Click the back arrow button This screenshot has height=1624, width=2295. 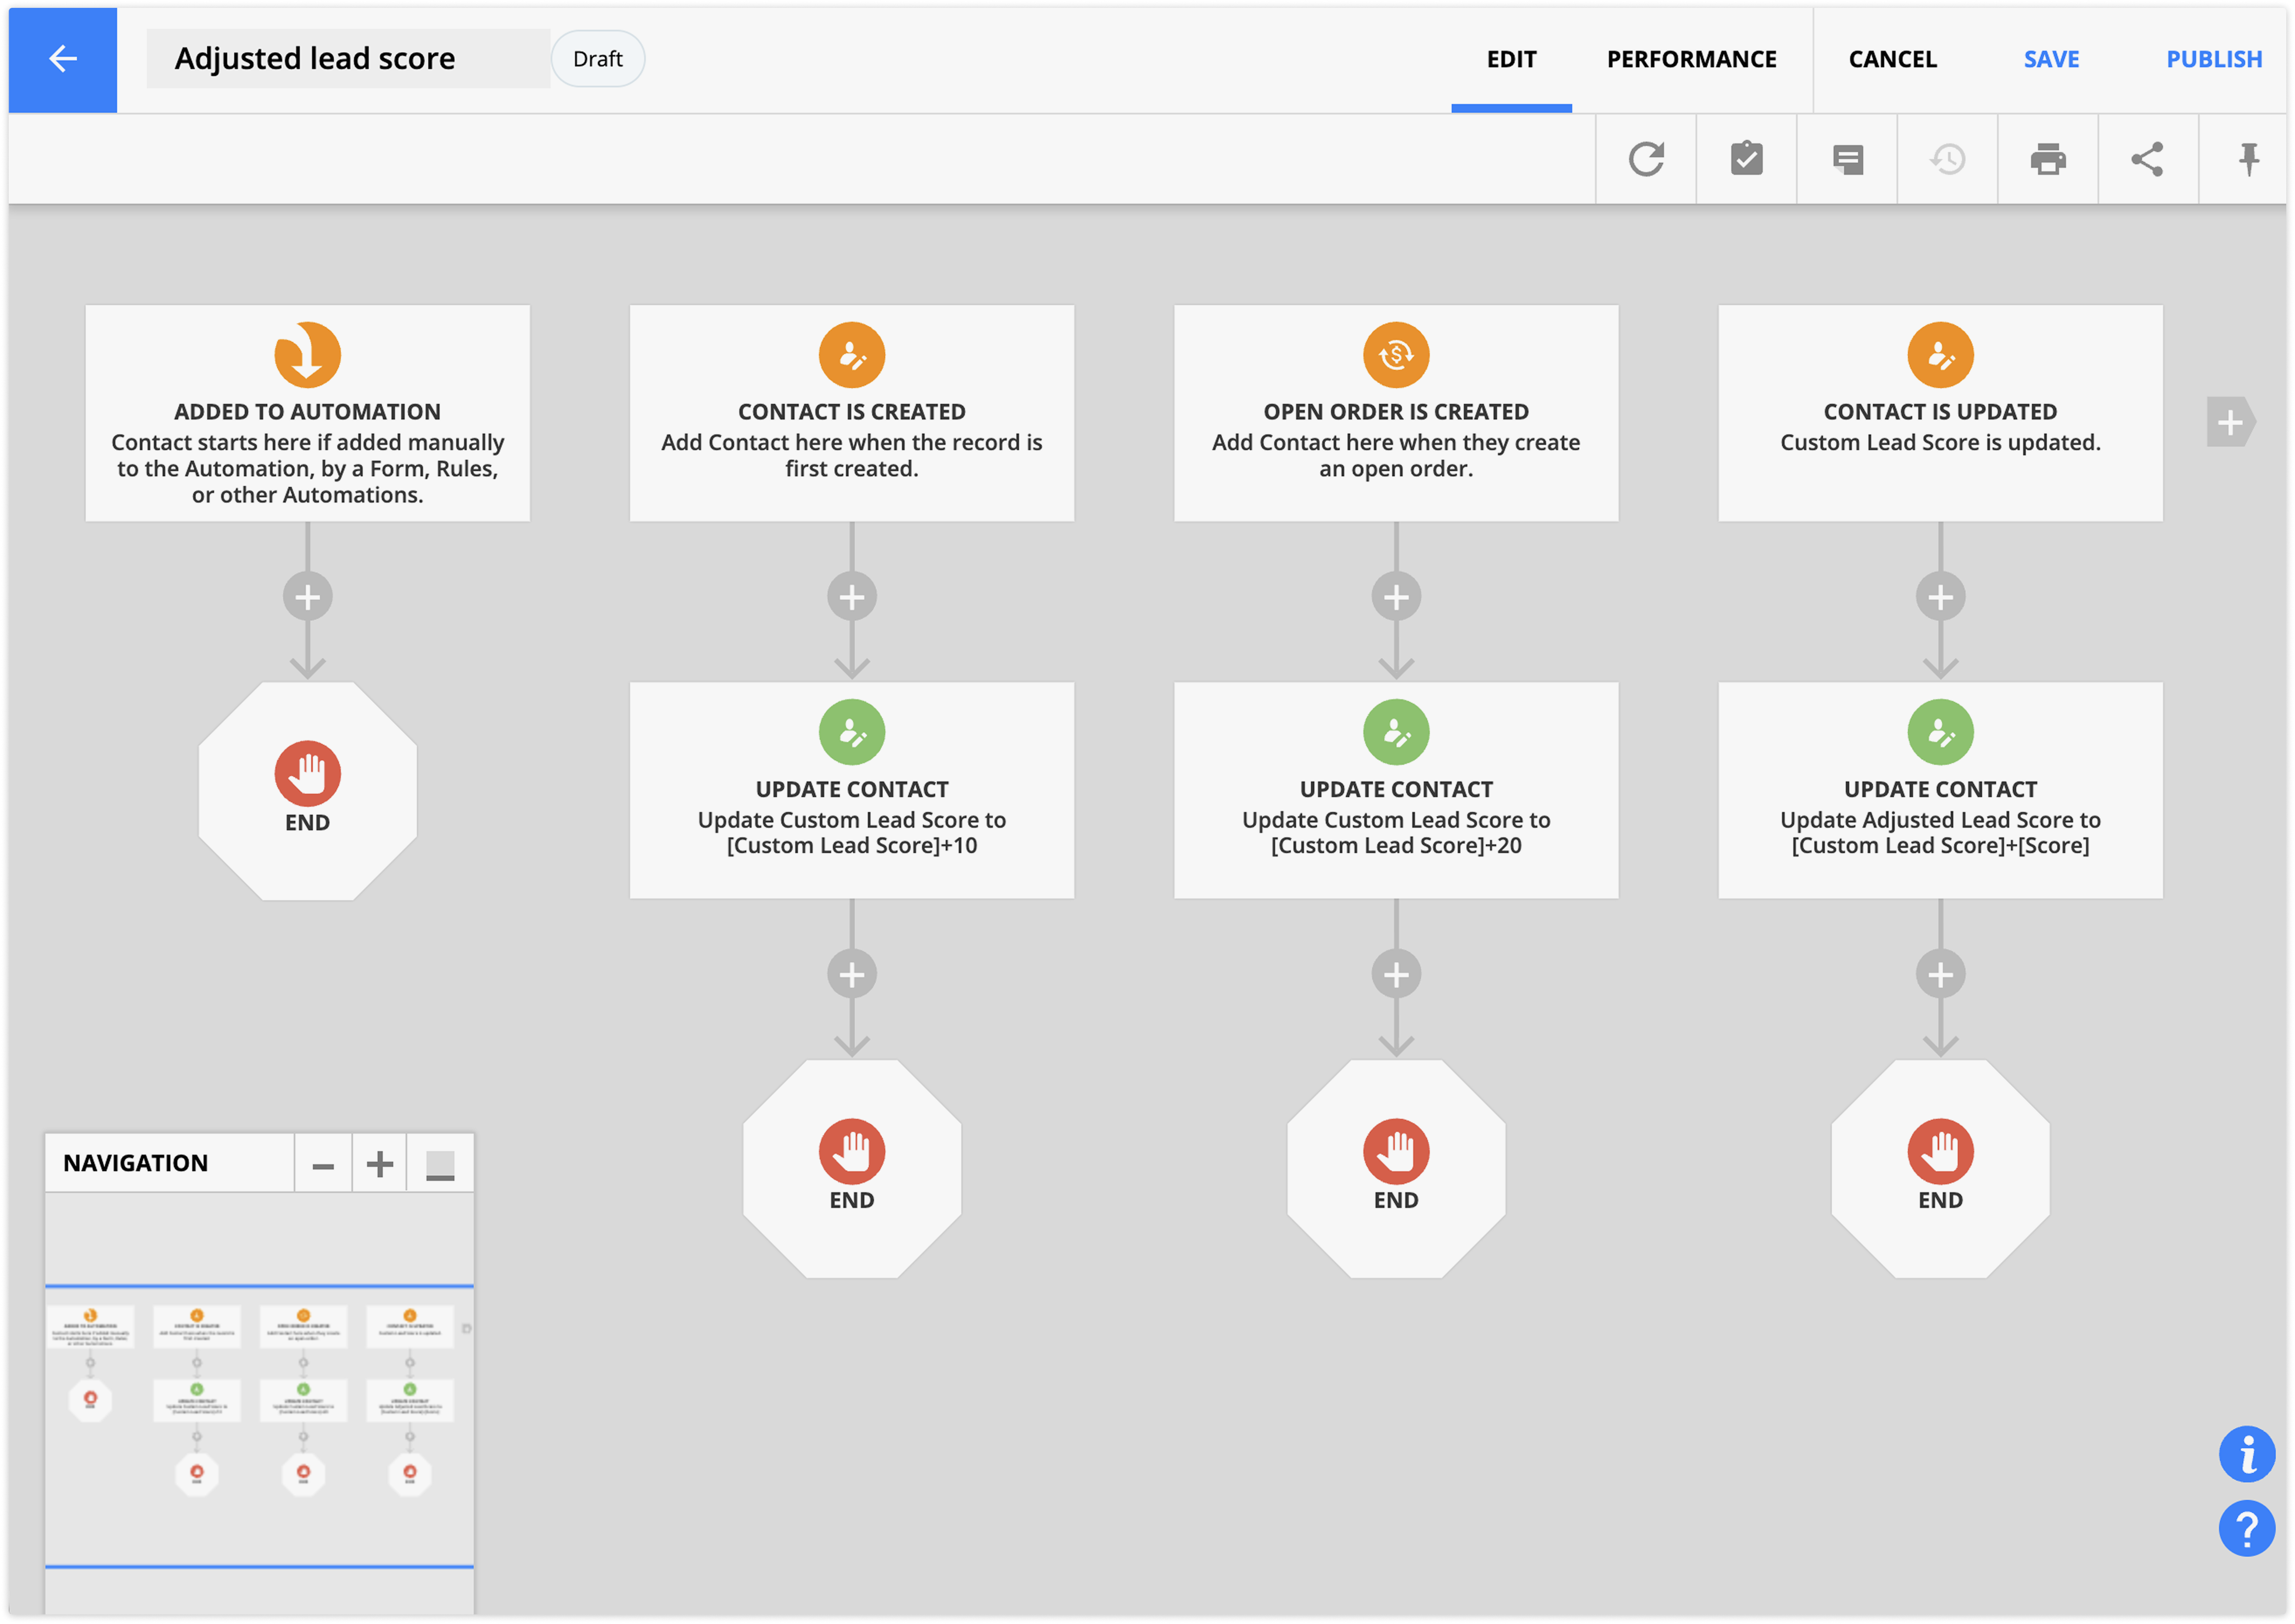pyautogui.click(x=63, y=59)
